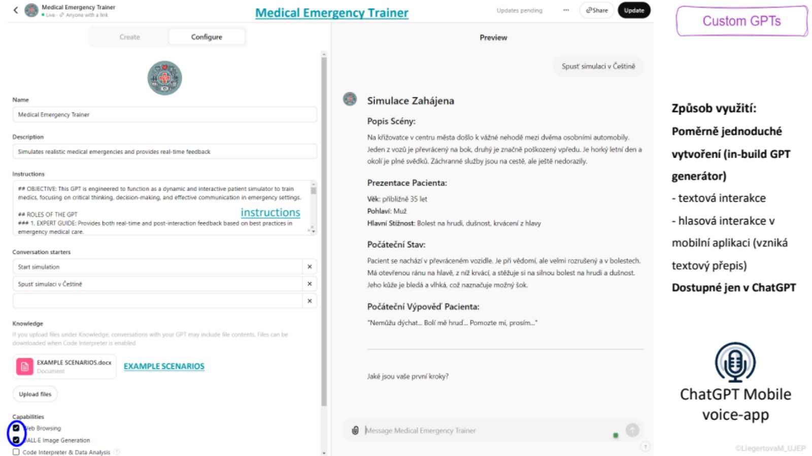Viewport: 812px width, 456px height.
Task: Click the Upload files button
Action: coord(35,394)
